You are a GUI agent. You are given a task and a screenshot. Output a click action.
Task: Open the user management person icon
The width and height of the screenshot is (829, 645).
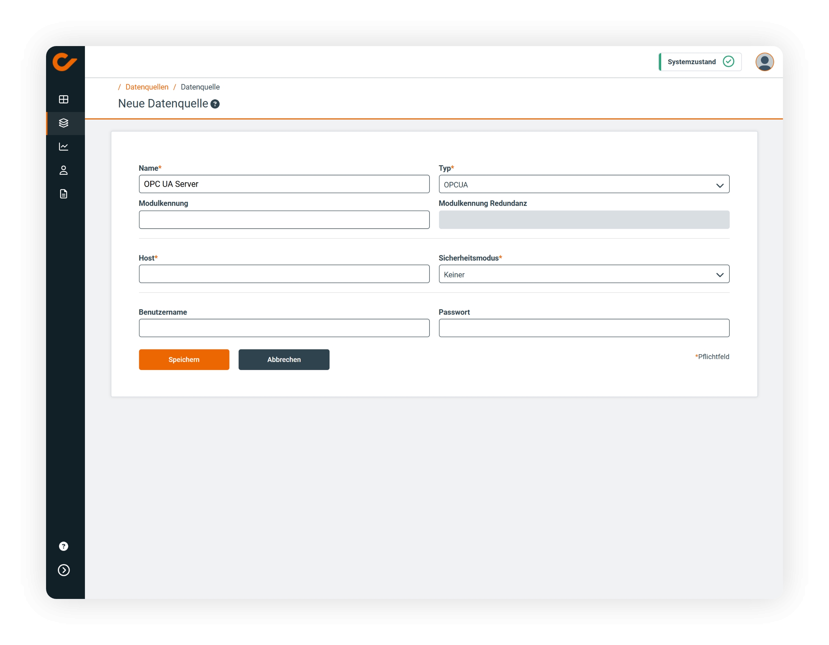click(64, 170)
